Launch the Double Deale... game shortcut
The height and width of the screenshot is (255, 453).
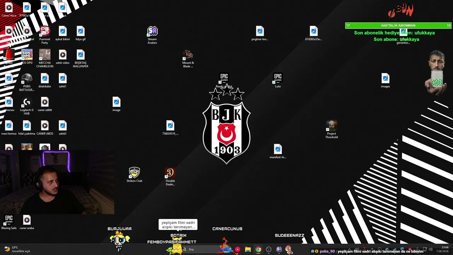tap(170, 177)
